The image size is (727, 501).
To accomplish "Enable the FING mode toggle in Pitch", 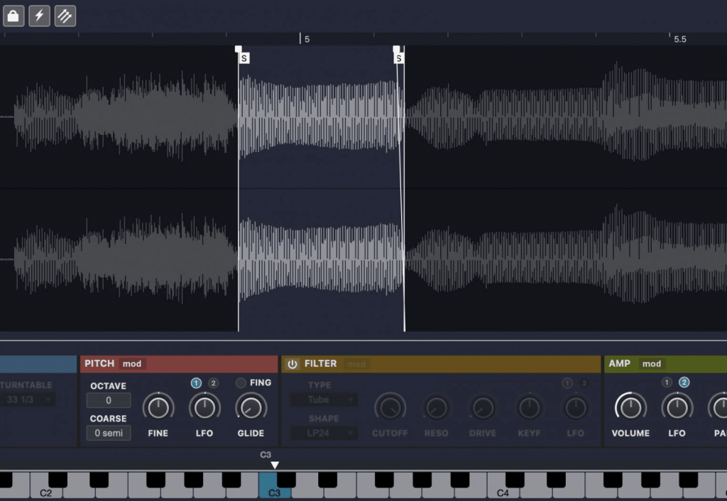I will point(239,382).
